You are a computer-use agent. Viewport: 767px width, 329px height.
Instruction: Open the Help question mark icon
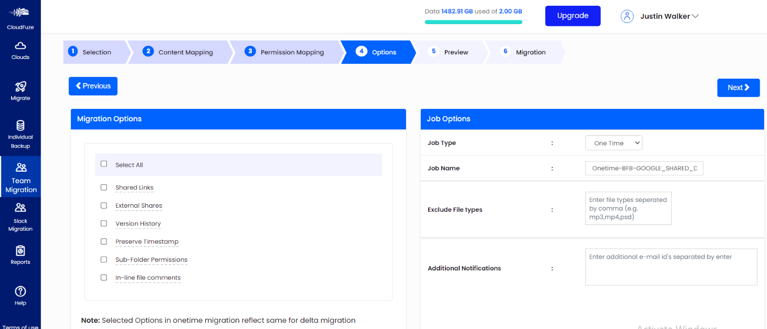pyautogui.click(x=20, y=291)
